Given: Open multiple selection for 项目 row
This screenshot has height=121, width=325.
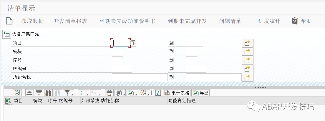Looking at the screenshot, I should click(248, 43).
